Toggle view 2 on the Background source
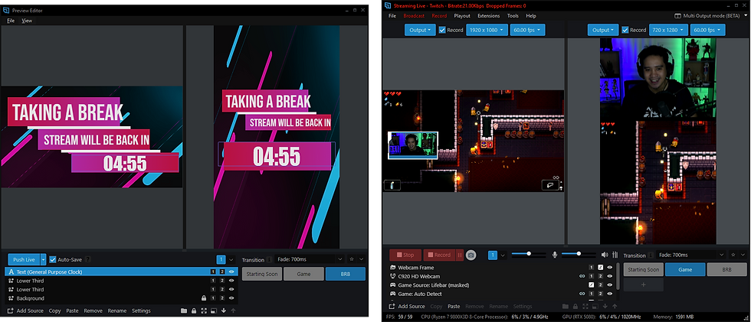Viewport: 751px width, 322px height. [221, 298]
